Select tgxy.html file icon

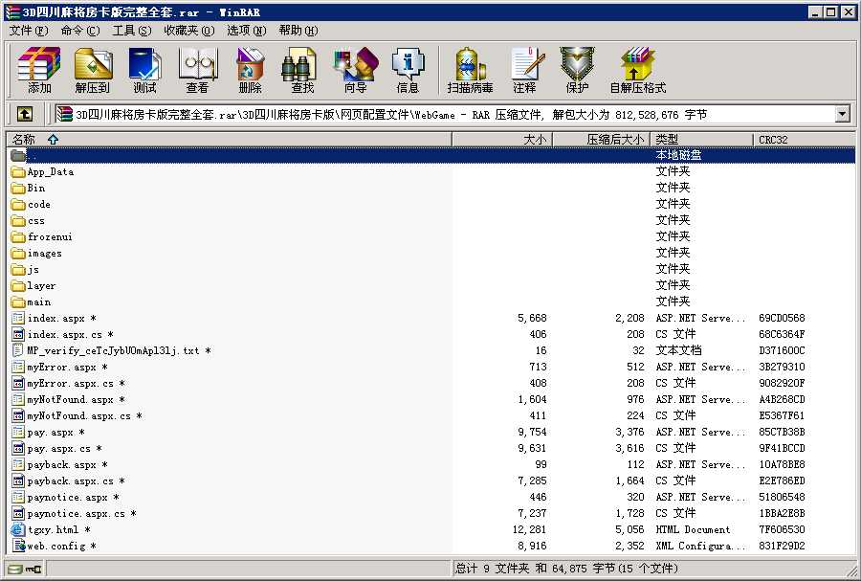(18, 529)
